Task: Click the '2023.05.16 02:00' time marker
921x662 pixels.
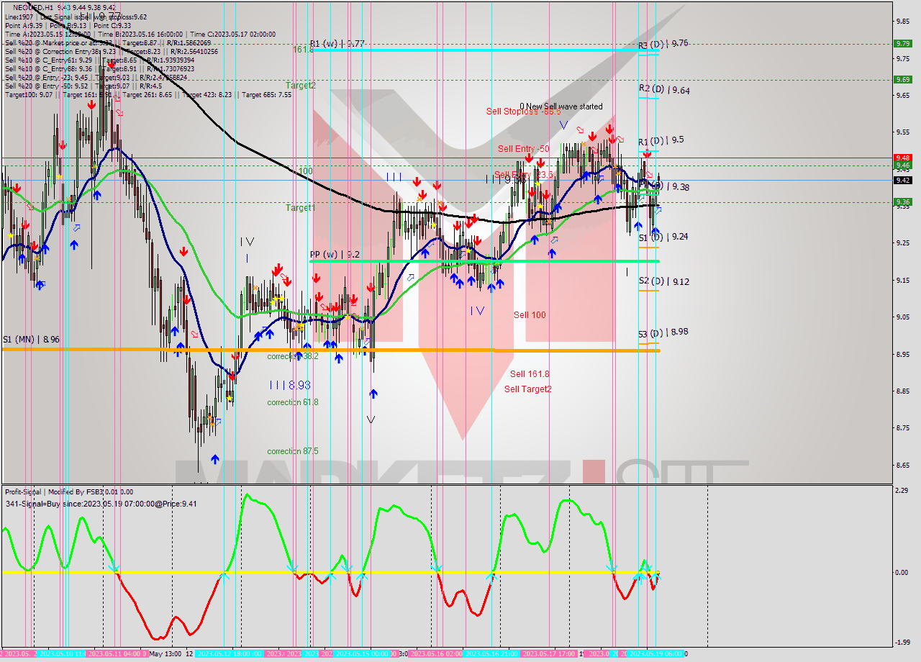Action: 436,654
